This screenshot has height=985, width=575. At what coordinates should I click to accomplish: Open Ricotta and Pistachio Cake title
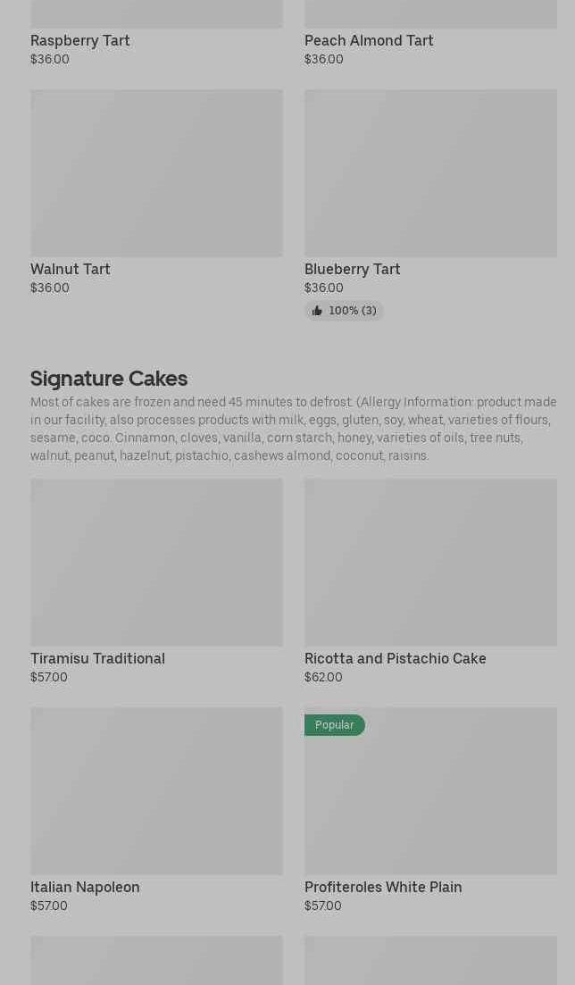pyautogui.click(x=395, y=658)
